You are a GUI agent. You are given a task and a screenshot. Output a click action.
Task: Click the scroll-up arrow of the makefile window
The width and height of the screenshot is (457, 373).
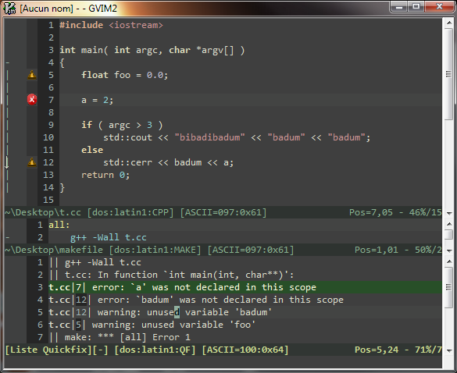(449, 224)
